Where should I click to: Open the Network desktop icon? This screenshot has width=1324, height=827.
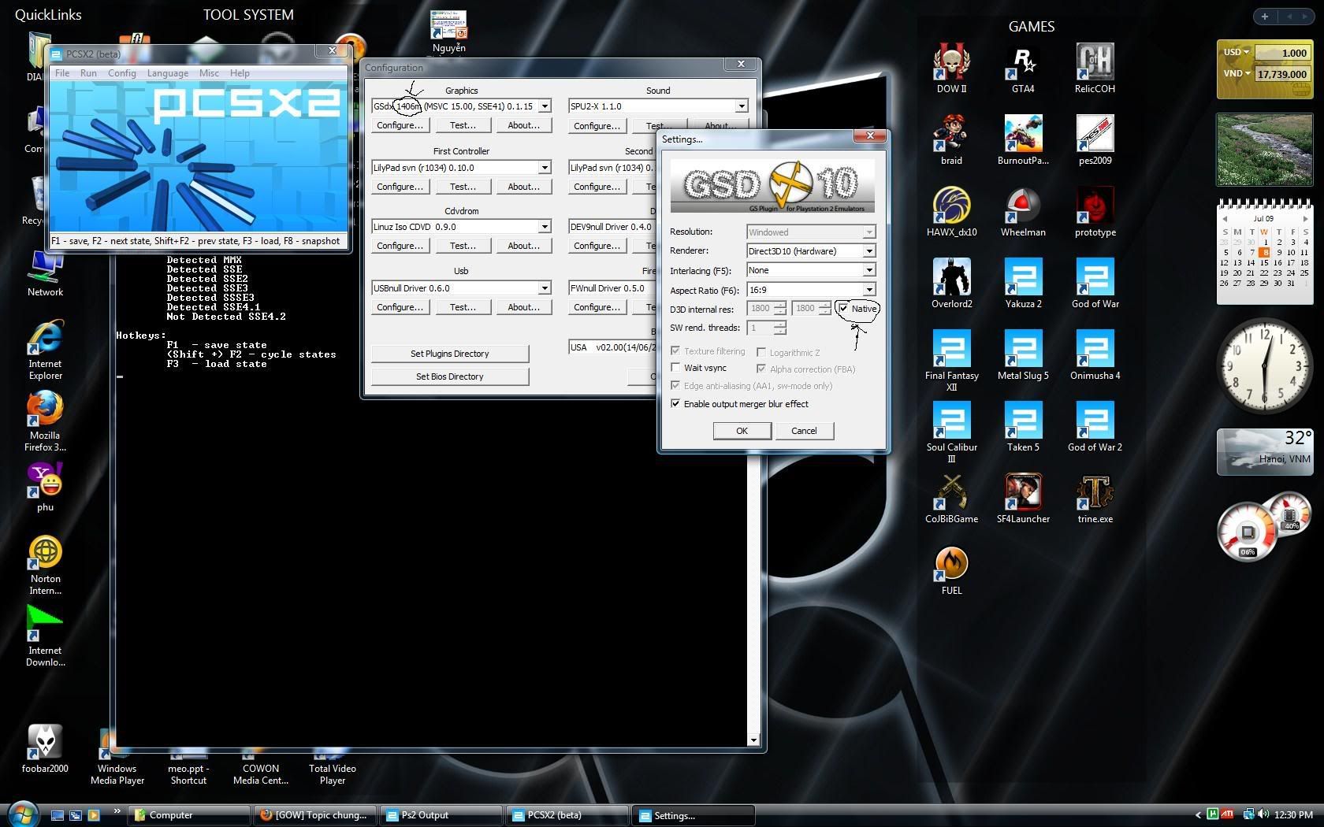tap(45, 274)
